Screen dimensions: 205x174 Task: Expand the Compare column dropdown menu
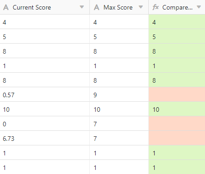pyautogui.click(x=199, y=7)
